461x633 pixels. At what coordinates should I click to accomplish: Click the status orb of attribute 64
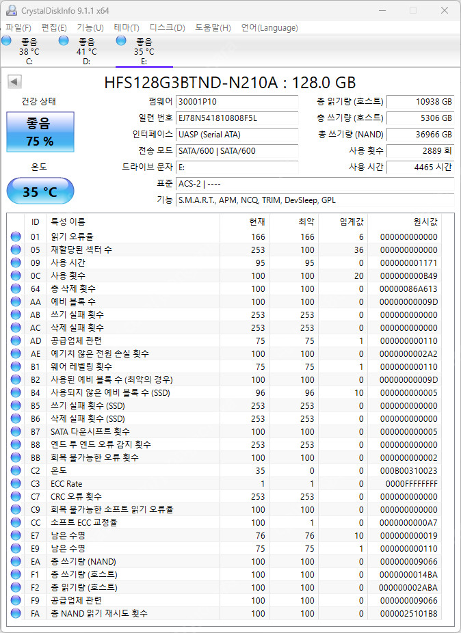(16, 288)
